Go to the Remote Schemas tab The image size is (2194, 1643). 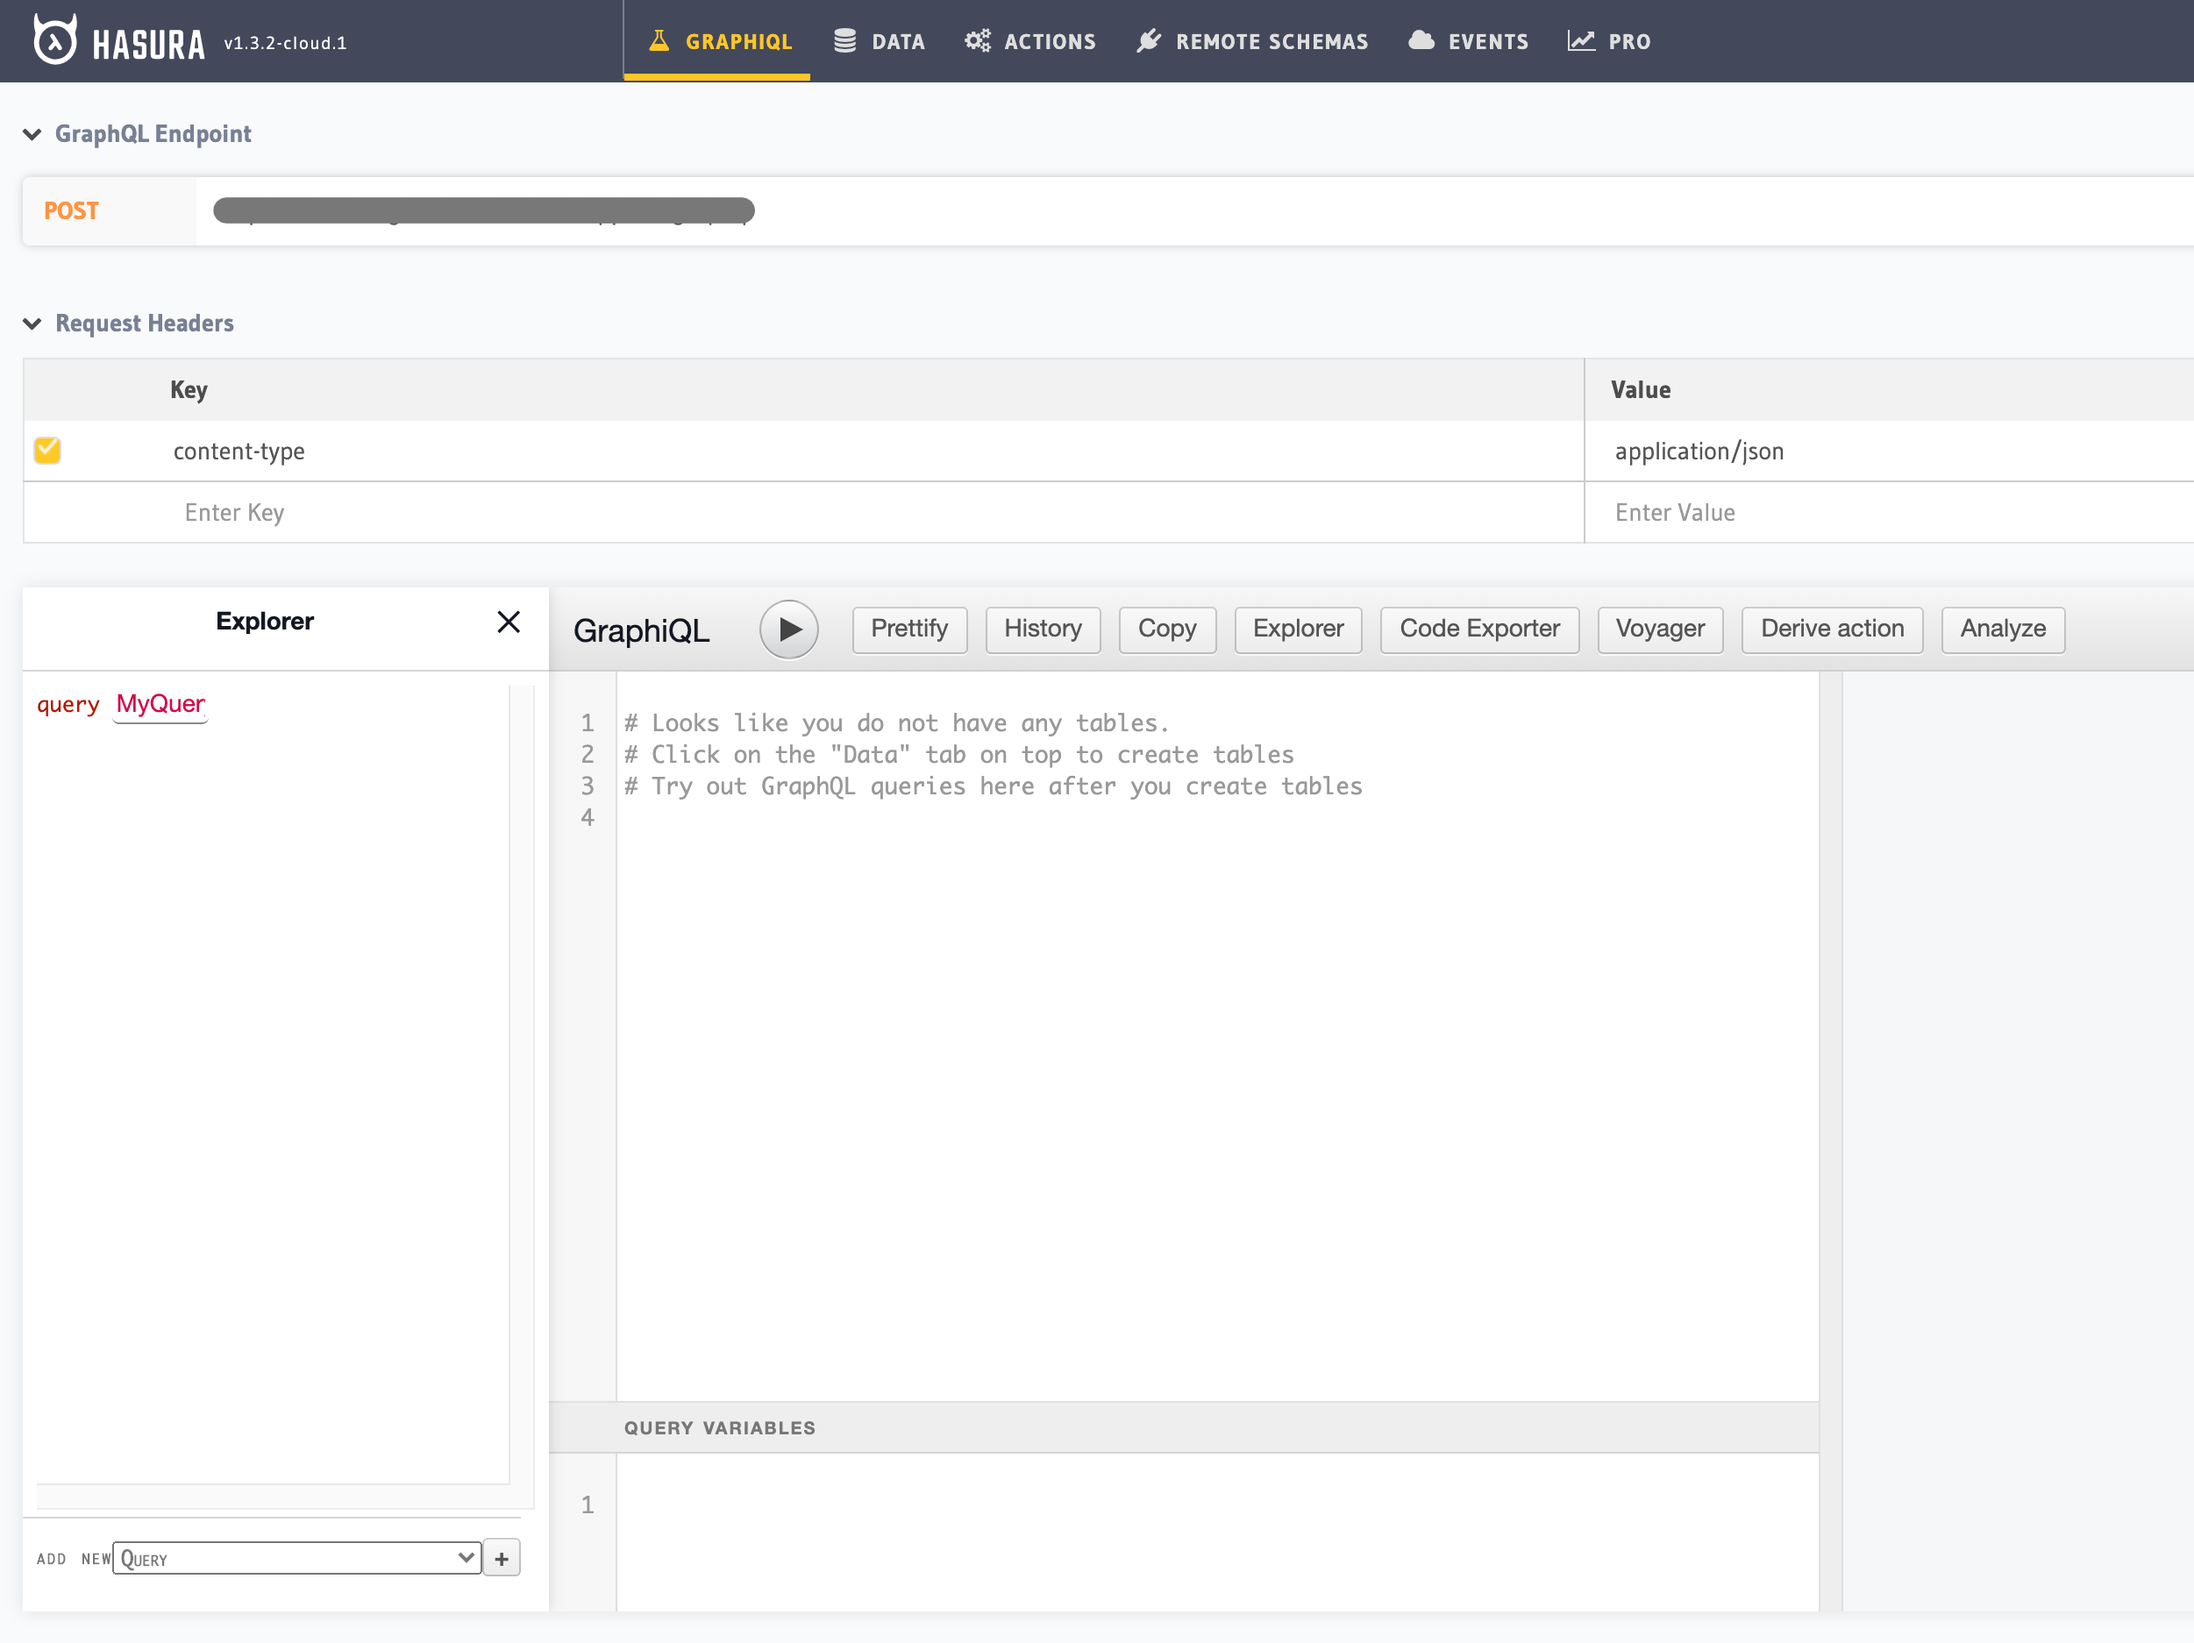pos(1251,42)
